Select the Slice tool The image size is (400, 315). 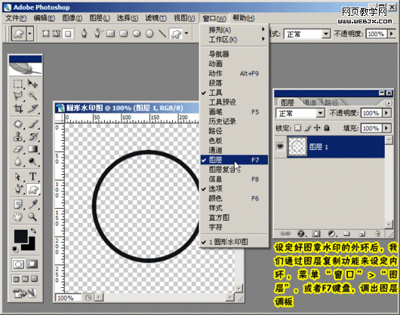[x=32, y=109]
